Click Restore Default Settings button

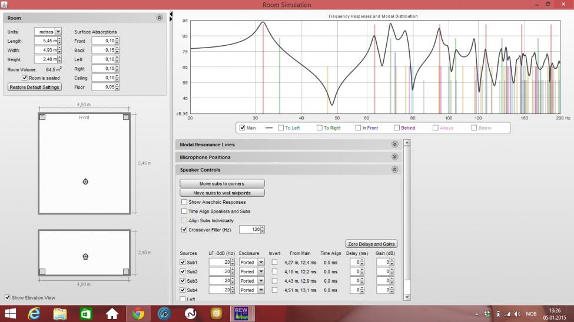point(34,87)
